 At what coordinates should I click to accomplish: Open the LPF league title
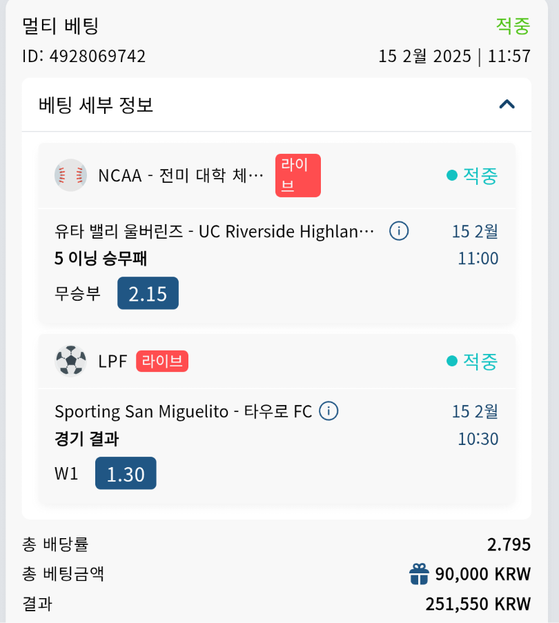coord(113,361)
